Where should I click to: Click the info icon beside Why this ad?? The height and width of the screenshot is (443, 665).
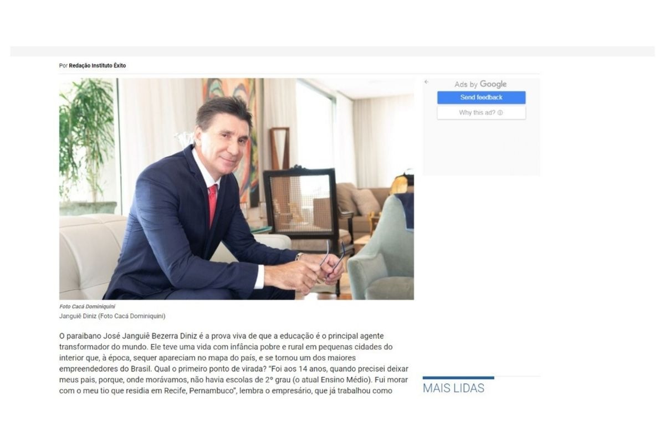tap(500, 112)
